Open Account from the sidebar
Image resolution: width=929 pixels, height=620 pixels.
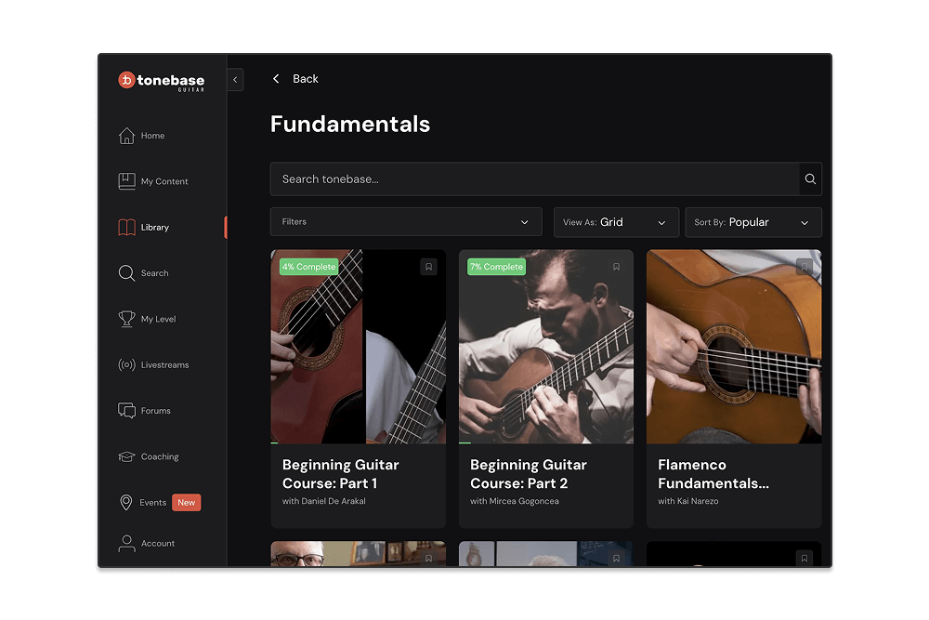click(x=158, y=544)
